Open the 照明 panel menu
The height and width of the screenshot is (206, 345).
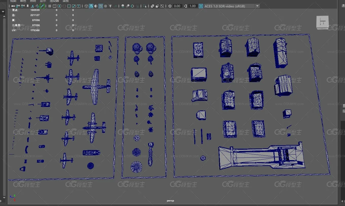pyautogui.click(x=33, y=1)
